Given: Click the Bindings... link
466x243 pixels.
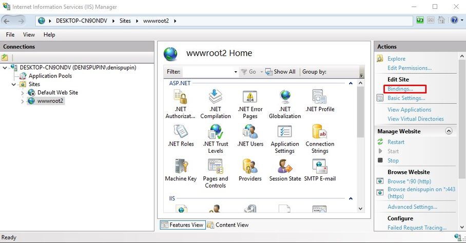Looking at the screenshot, I should [400, 89].
